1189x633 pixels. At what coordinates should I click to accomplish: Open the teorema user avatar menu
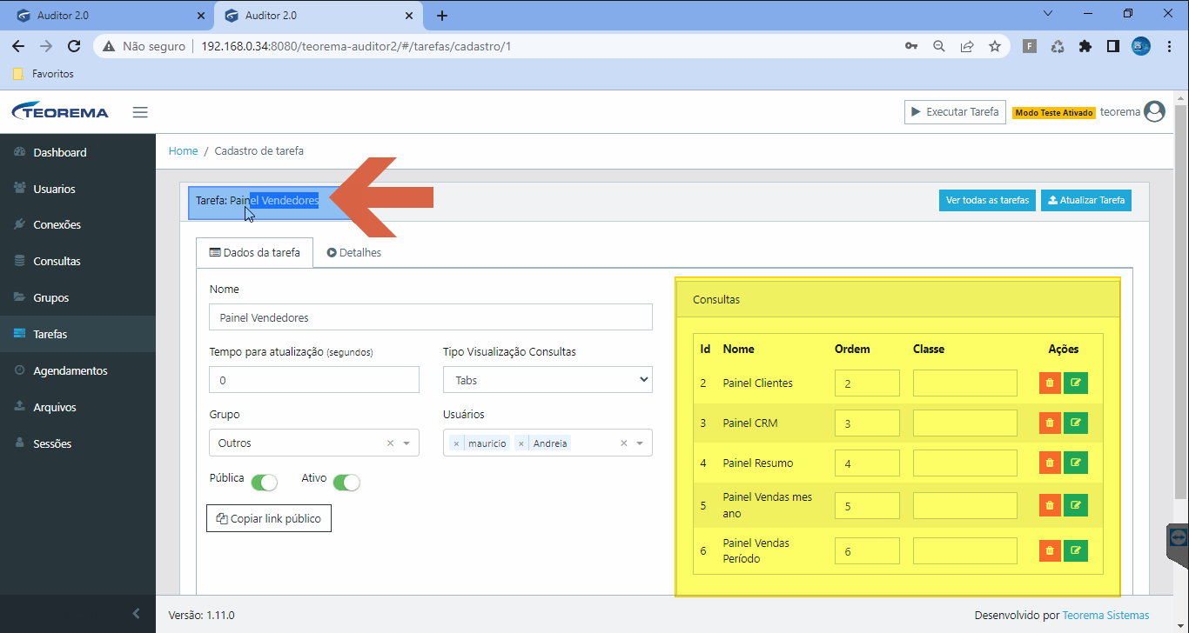click(x=1155, y=111)
